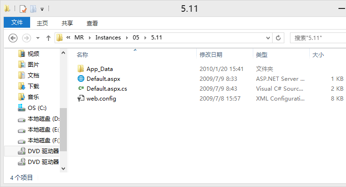The width and height of the screenshot is (346, 187).
Task: Click the 搜索"5.11" search box
Action: 318,38
